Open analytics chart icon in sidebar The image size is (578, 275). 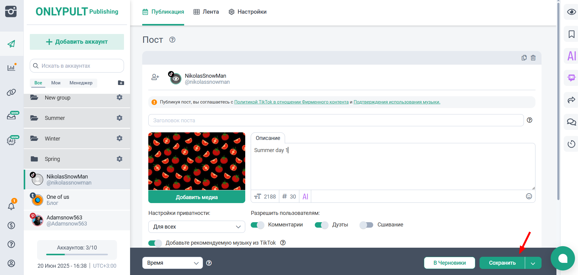point(11,68)
